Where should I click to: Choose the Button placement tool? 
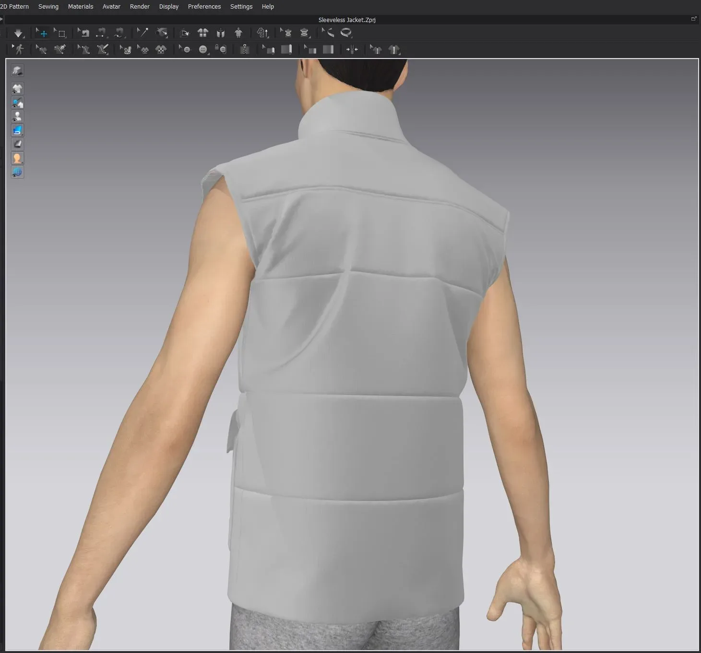tap(203, 49)
